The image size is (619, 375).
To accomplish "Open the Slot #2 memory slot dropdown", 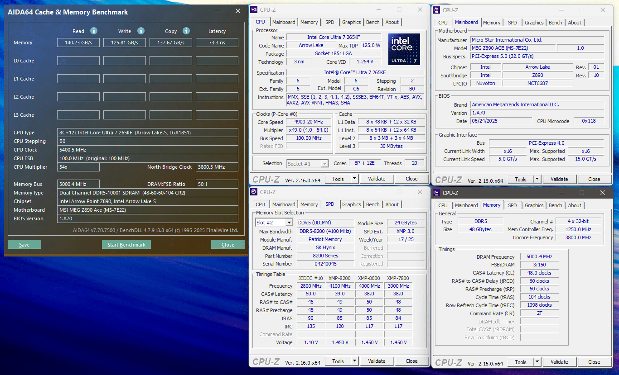I will 289,223.
